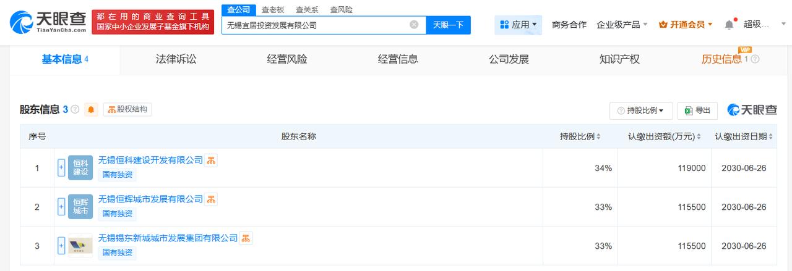Switch to the 查老板 search tab
Screen dimensions: 792x271
click(272, 10)
